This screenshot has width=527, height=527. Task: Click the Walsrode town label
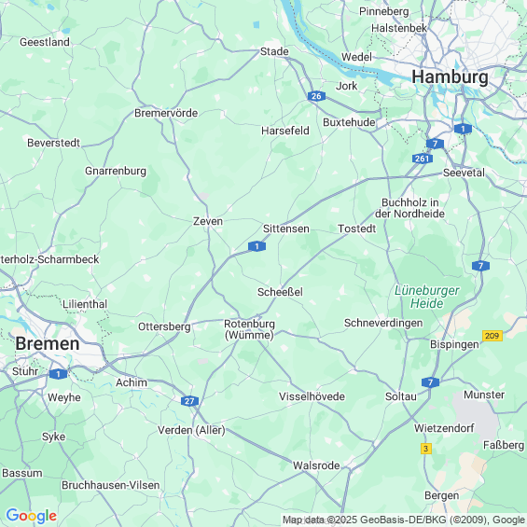(316, 465)
